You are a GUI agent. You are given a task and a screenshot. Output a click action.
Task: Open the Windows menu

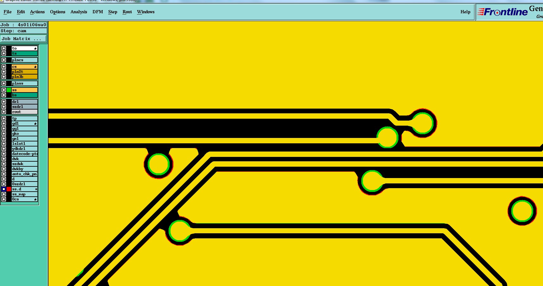(146, 12)
